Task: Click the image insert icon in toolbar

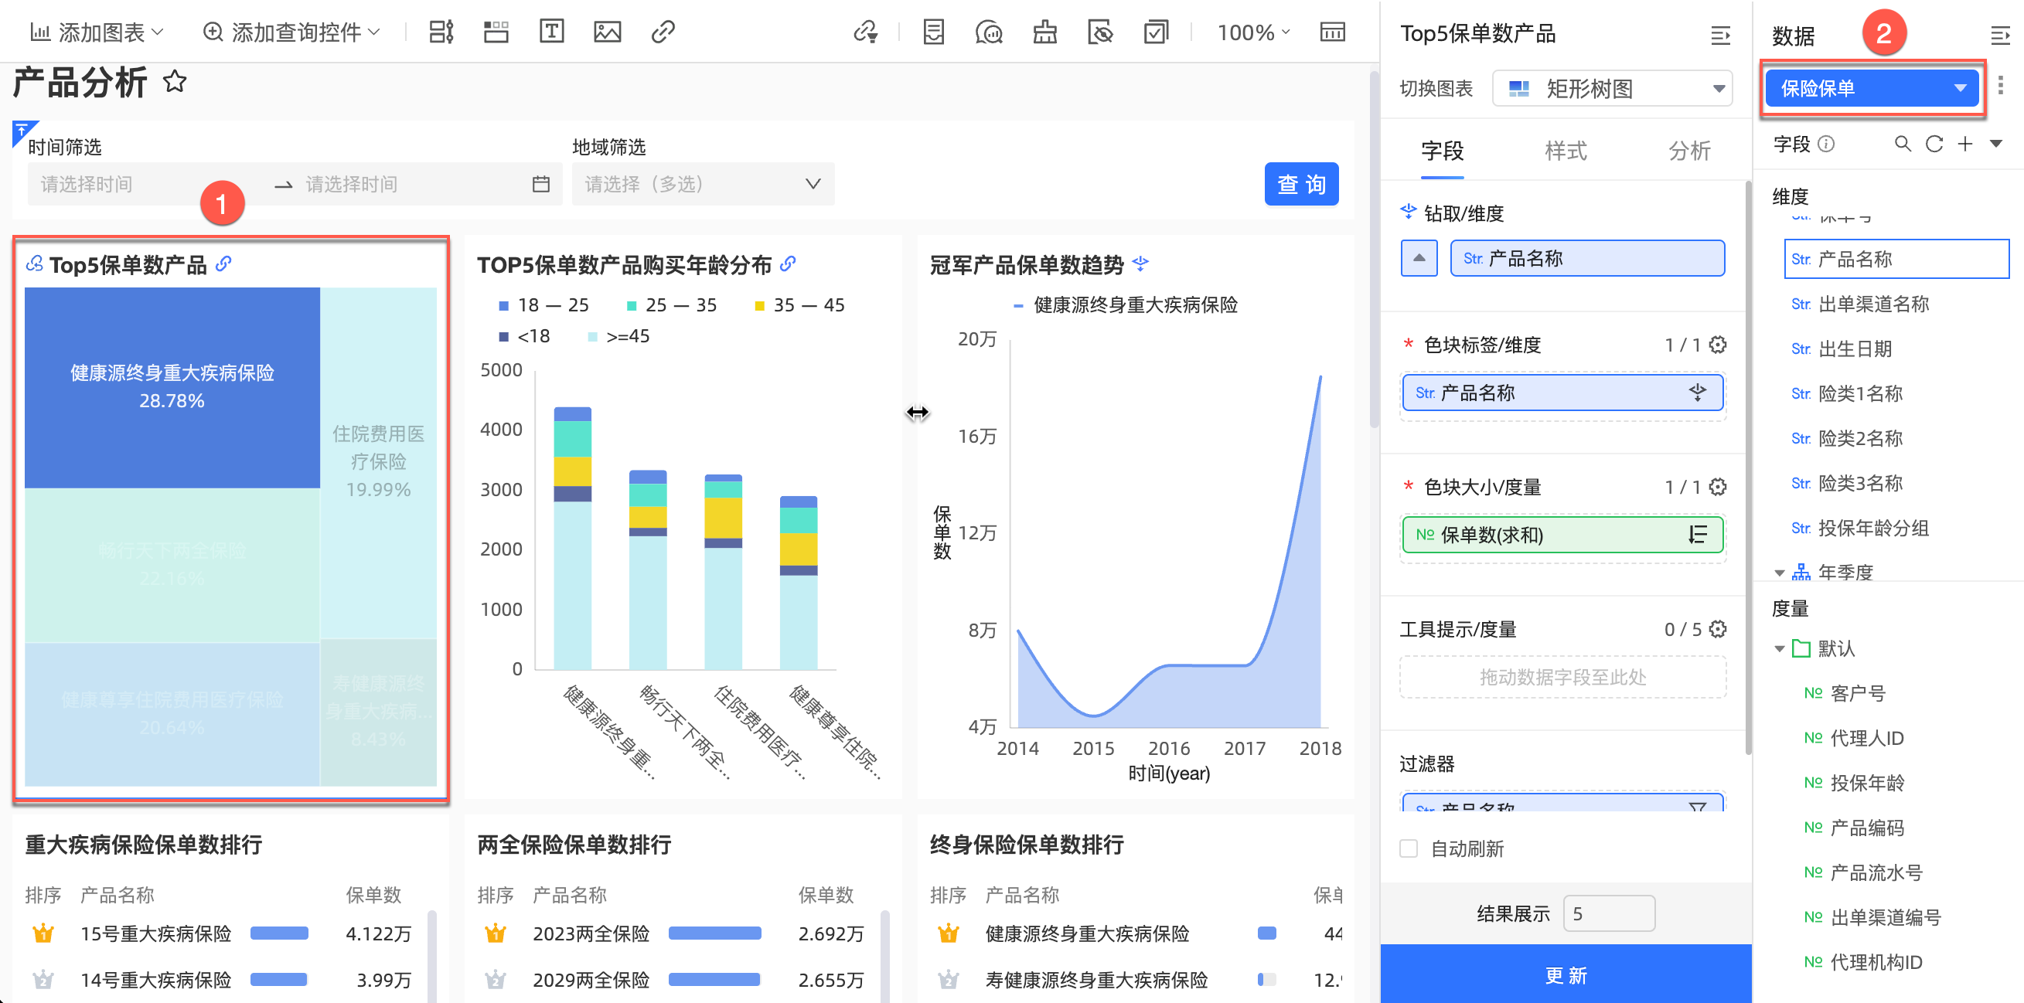Action: (608, 32)
